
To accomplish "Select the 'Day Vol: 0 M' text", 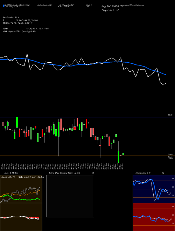I will tap(110, 10).
